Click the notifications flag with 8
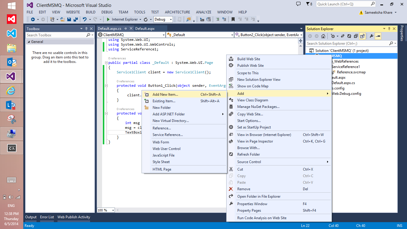407x229 pixels. (x=309, y=4)
